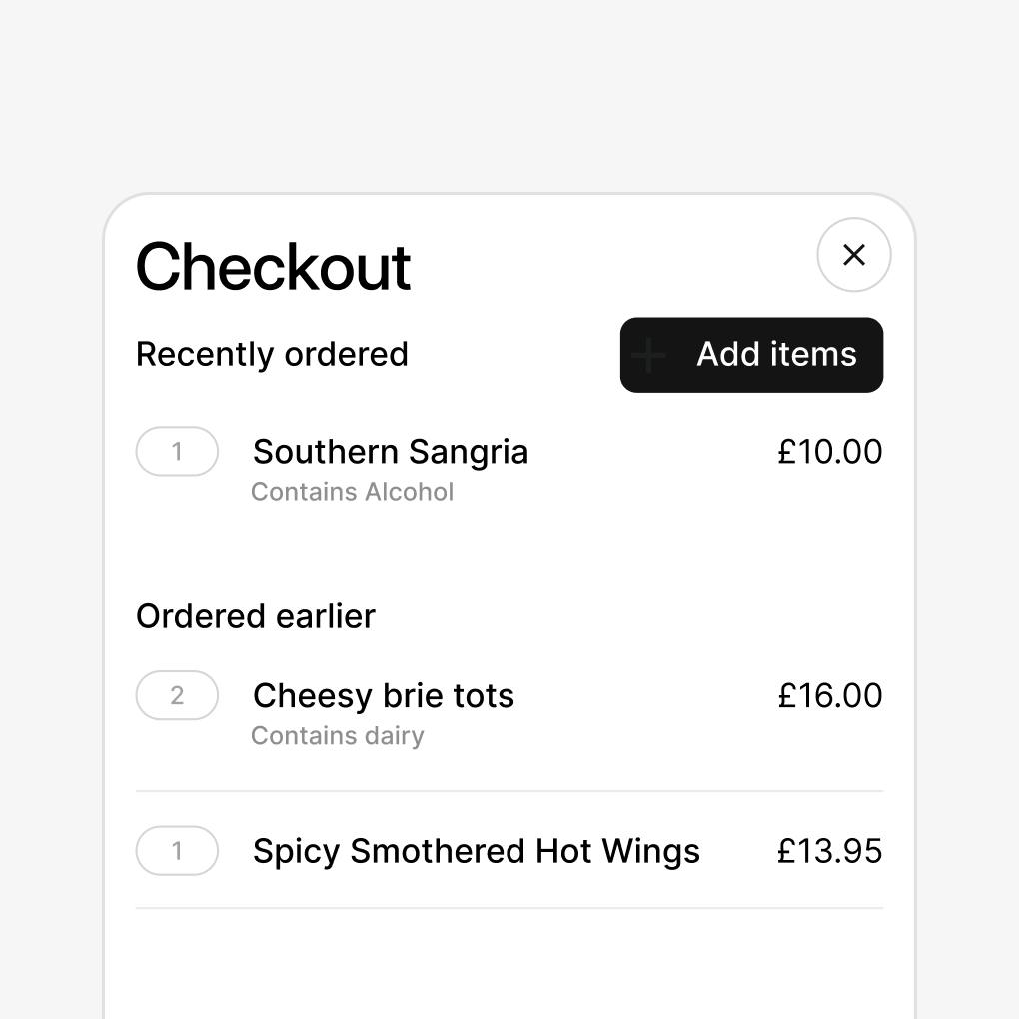Click the £16.00 price
This screenshot has height=1019, width=1019.
(829, 695)
